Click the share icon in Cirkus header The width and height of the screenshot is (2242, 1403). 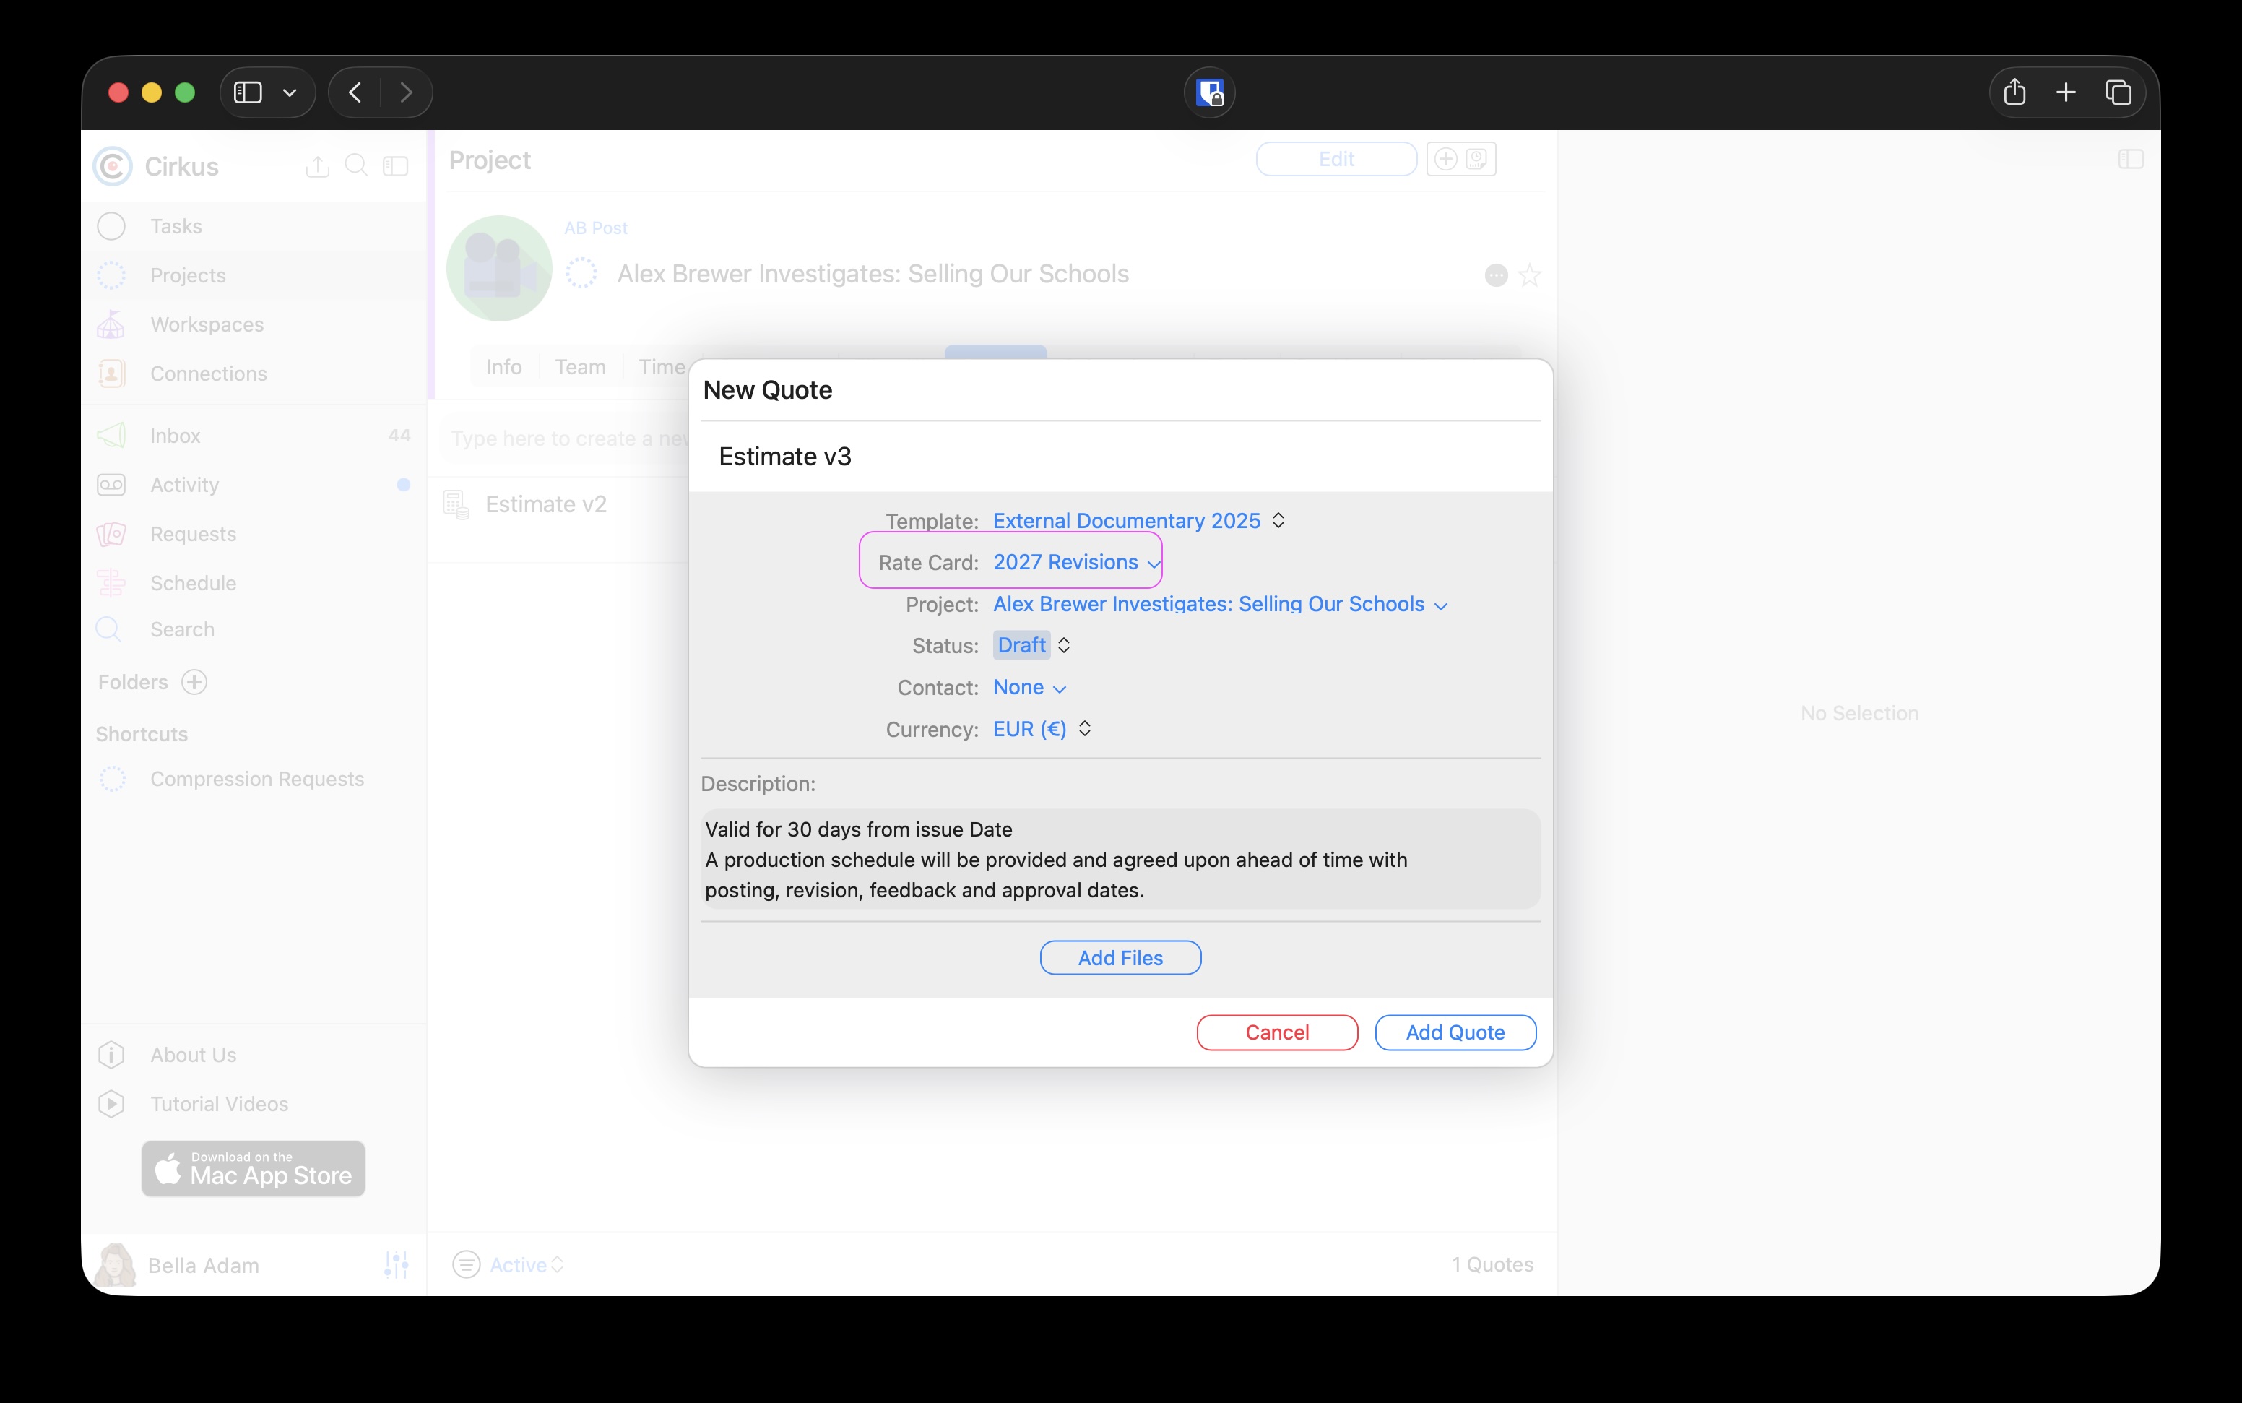317,166
